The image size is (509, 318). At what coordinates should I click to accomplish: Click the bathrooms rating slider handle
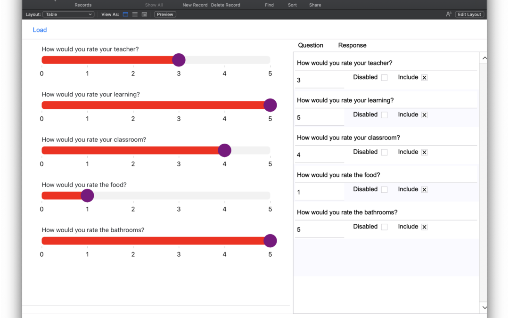[270, 241]
